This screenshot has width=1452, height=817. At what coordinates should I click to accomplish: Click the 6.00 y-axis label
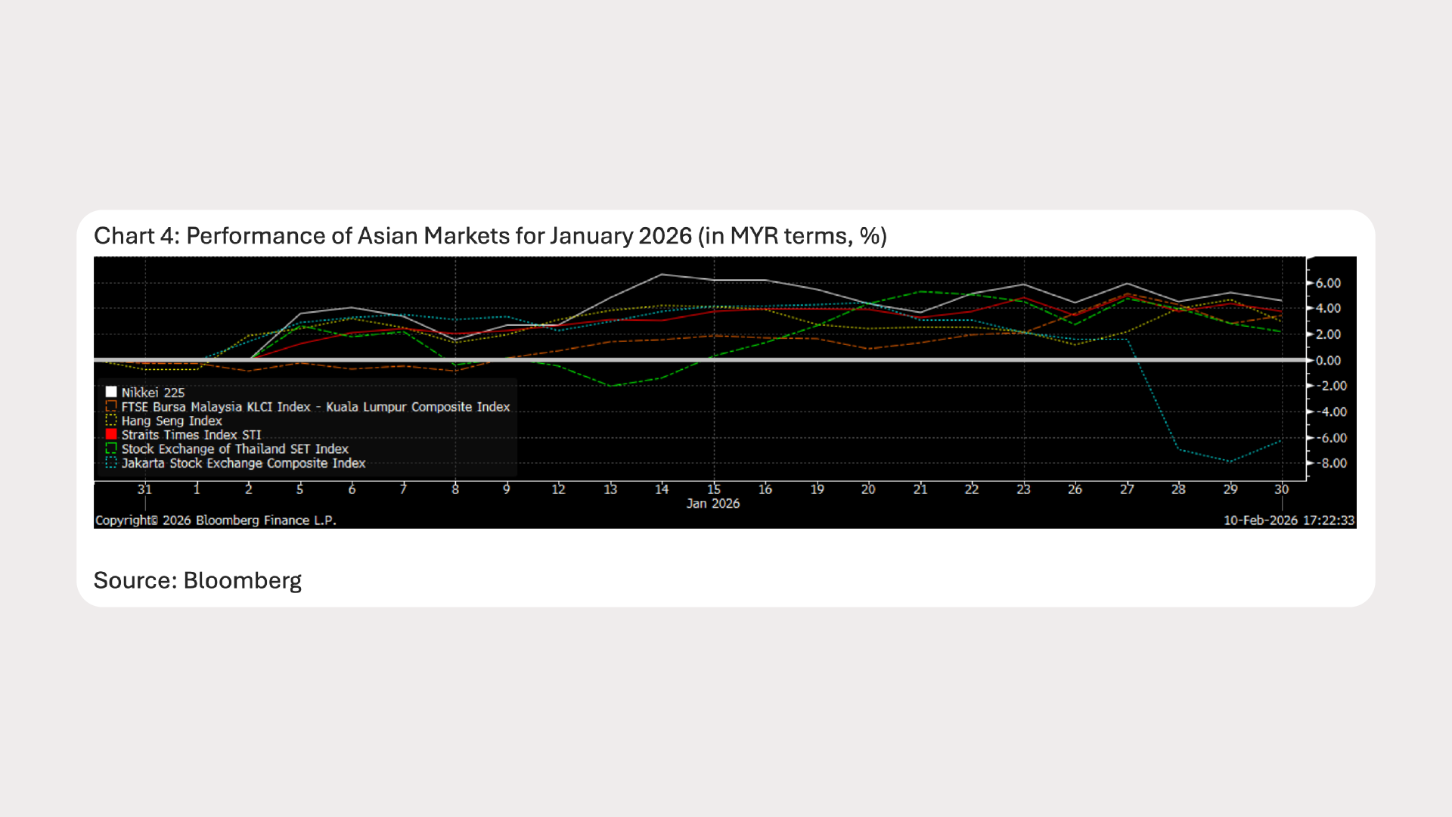tap(1328, 283)
